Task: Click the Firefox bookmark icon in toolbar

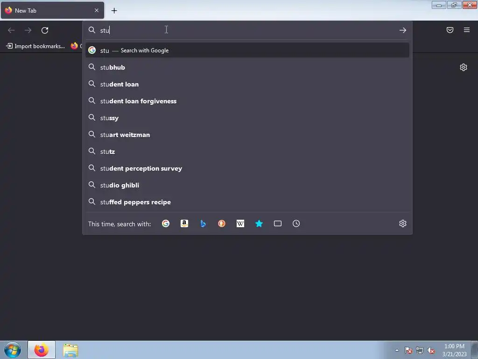Action: click(74, 46)
